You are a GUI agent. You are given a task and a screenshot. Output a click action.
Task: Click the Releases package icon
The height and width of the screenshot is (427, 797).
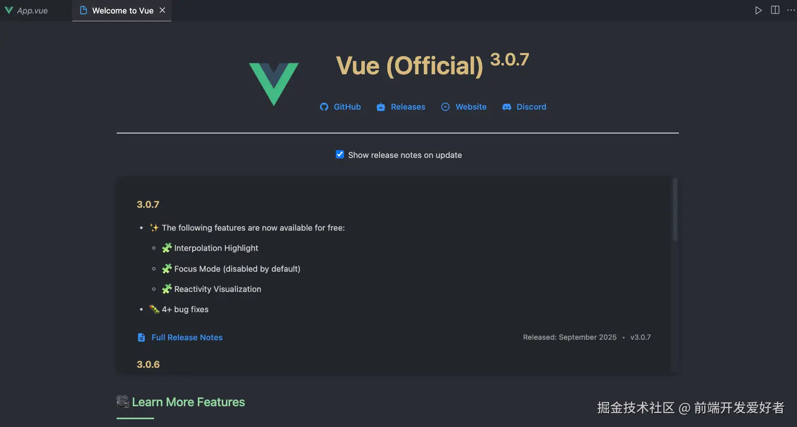point(381,107)
